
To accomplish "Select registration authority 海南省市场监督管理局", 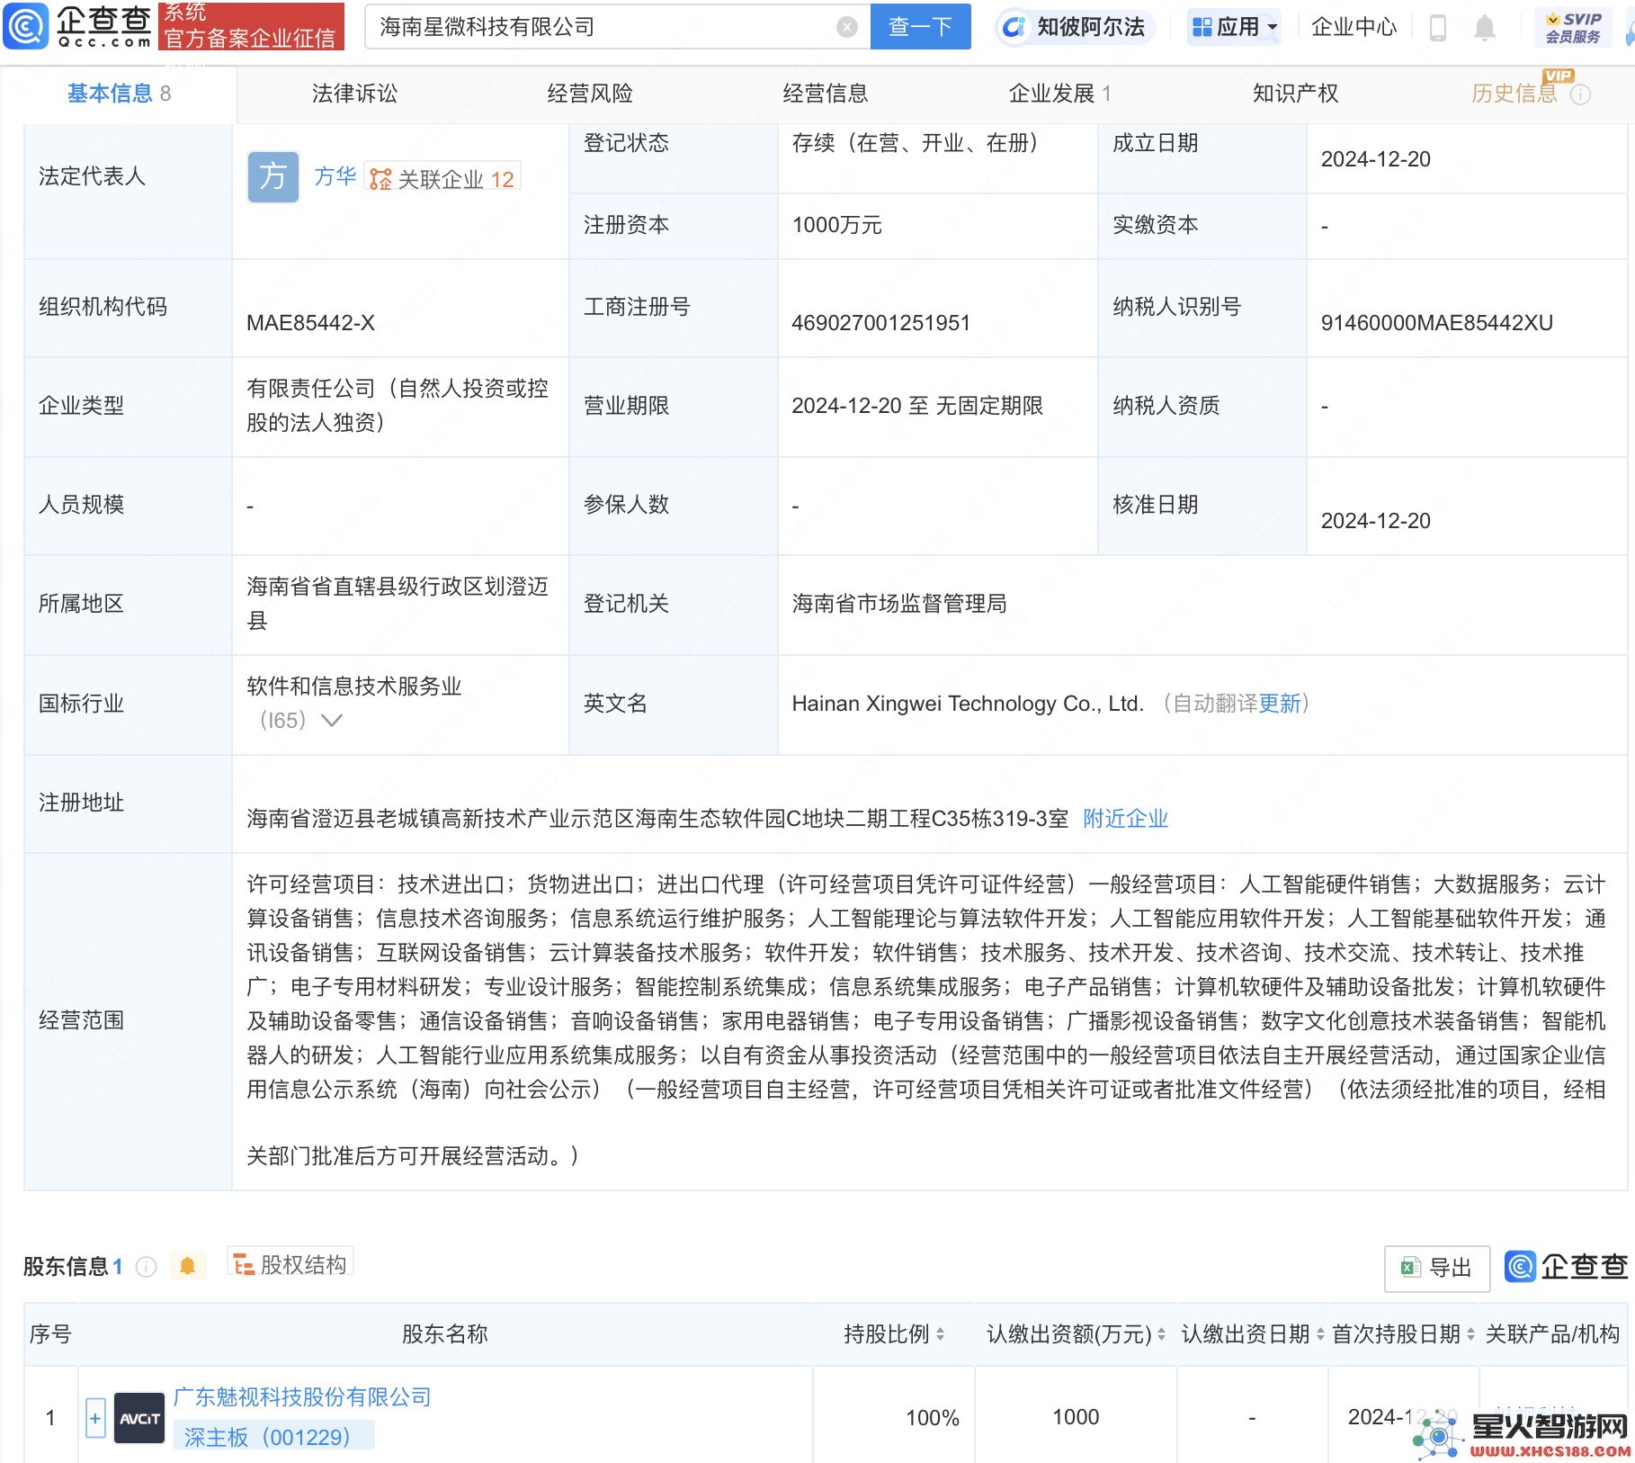I will point(898,604).
